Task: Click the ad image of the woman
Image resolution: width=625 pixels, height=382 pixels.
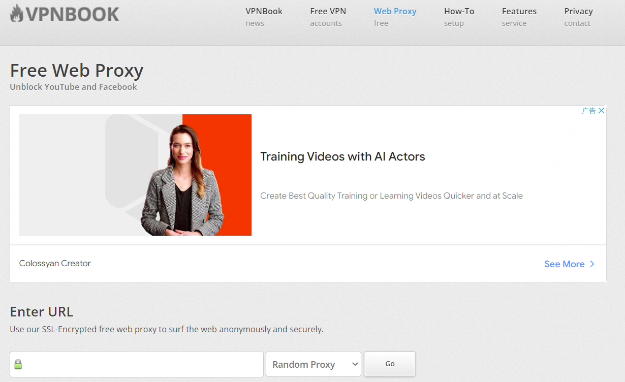Action: (x=135, y=175)
